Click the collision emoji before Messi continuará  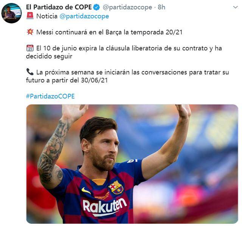coord(30,32)
